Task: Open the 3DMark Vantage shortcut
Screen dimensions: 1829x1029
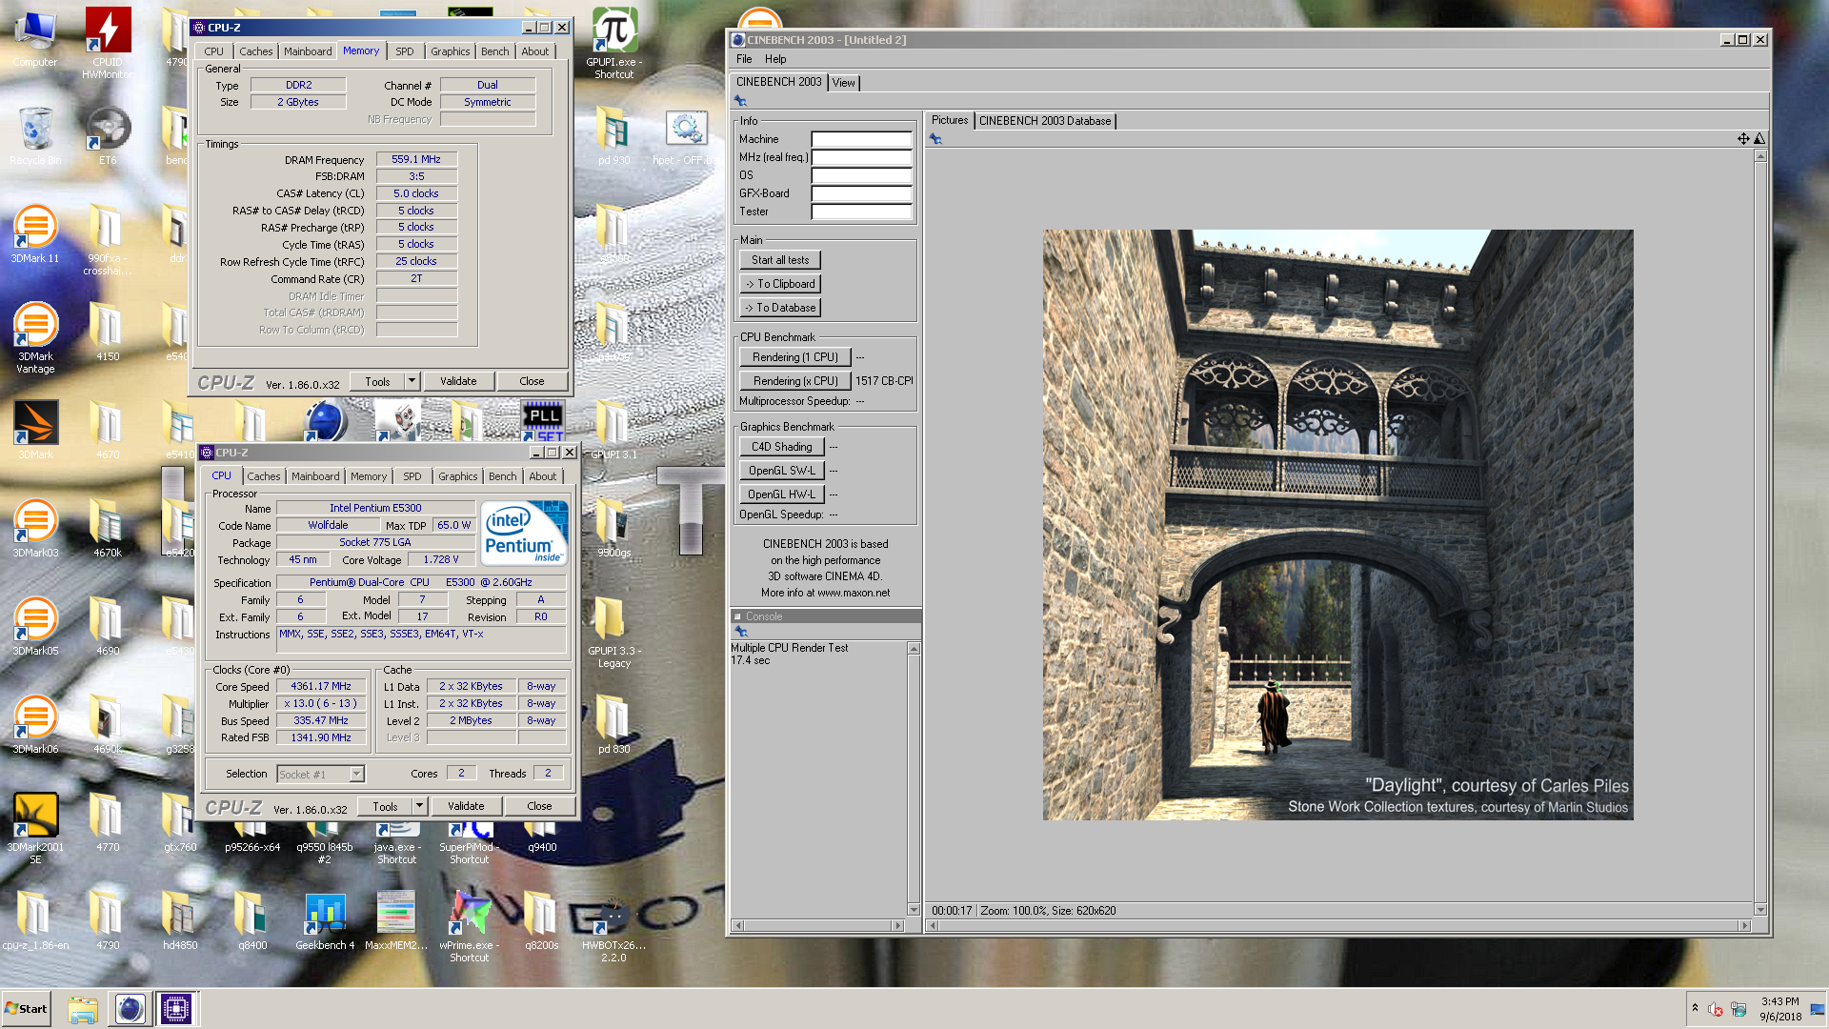Action: pyautogui.click(x=35, y=338)
